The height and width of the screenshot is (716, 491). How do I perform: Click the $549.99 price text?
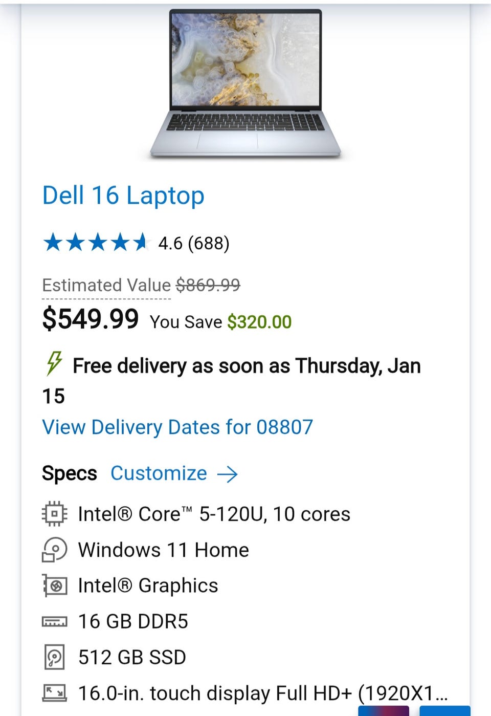tap(91, 319)
